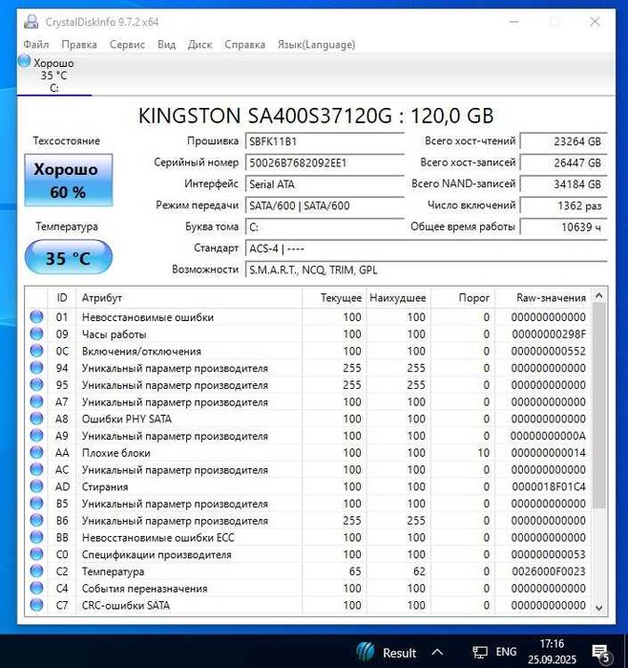
Task: Click the Порог column header
Action: 463,297
